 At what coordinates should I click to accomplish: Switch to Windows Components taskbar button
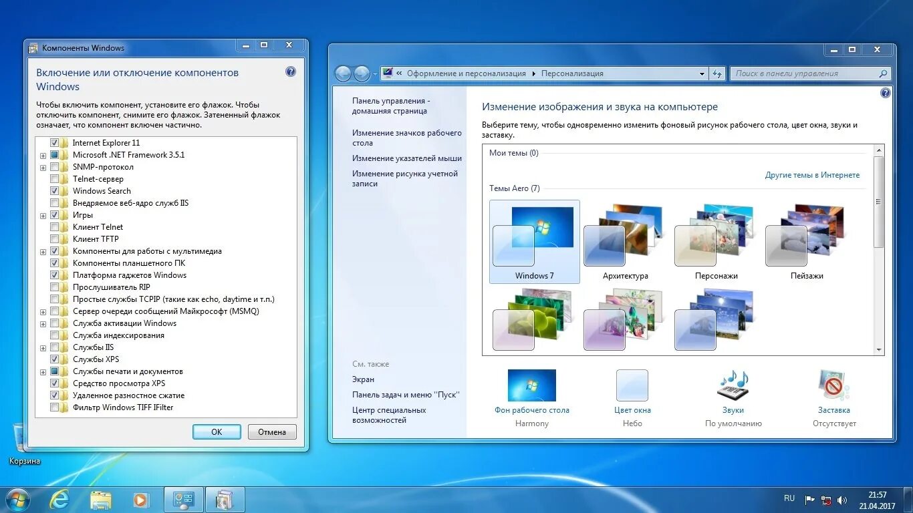tap(225, 500)
